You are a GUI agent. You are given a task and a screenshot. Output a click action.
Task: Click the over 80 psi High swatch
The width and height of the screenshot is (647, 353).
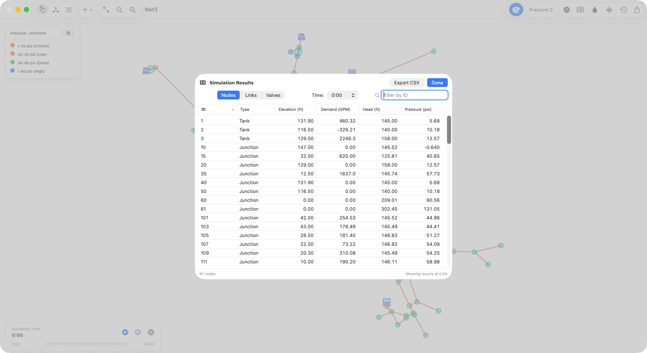coord(12,70)
